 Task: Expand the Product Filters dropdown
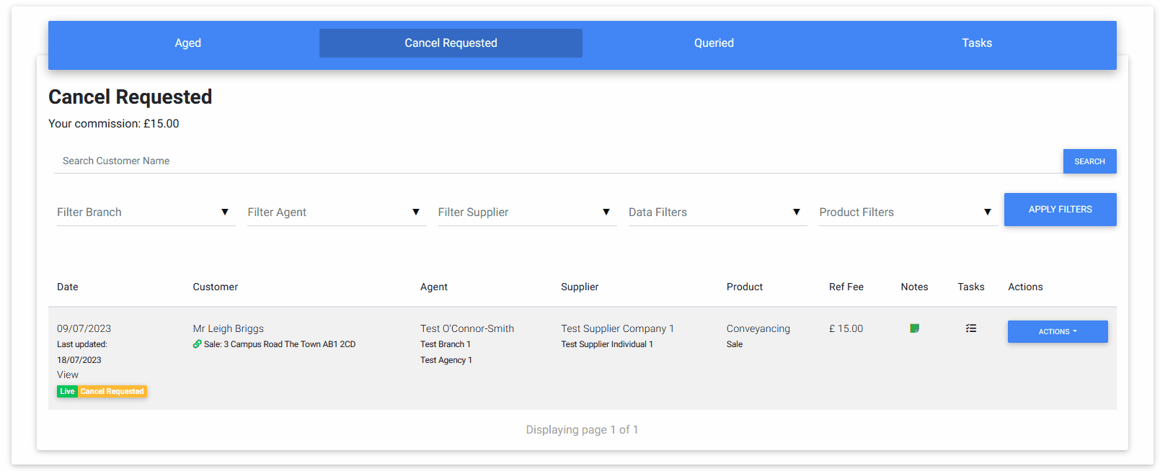point(907,212)
